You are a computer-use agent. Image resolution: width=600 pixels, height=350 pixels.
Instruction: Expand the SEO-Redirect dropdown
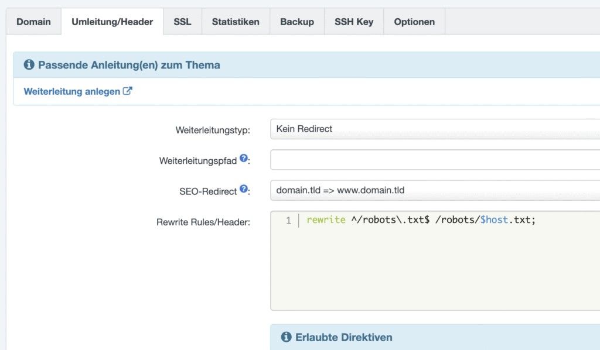pyautogui.click(x=435, y=190)
